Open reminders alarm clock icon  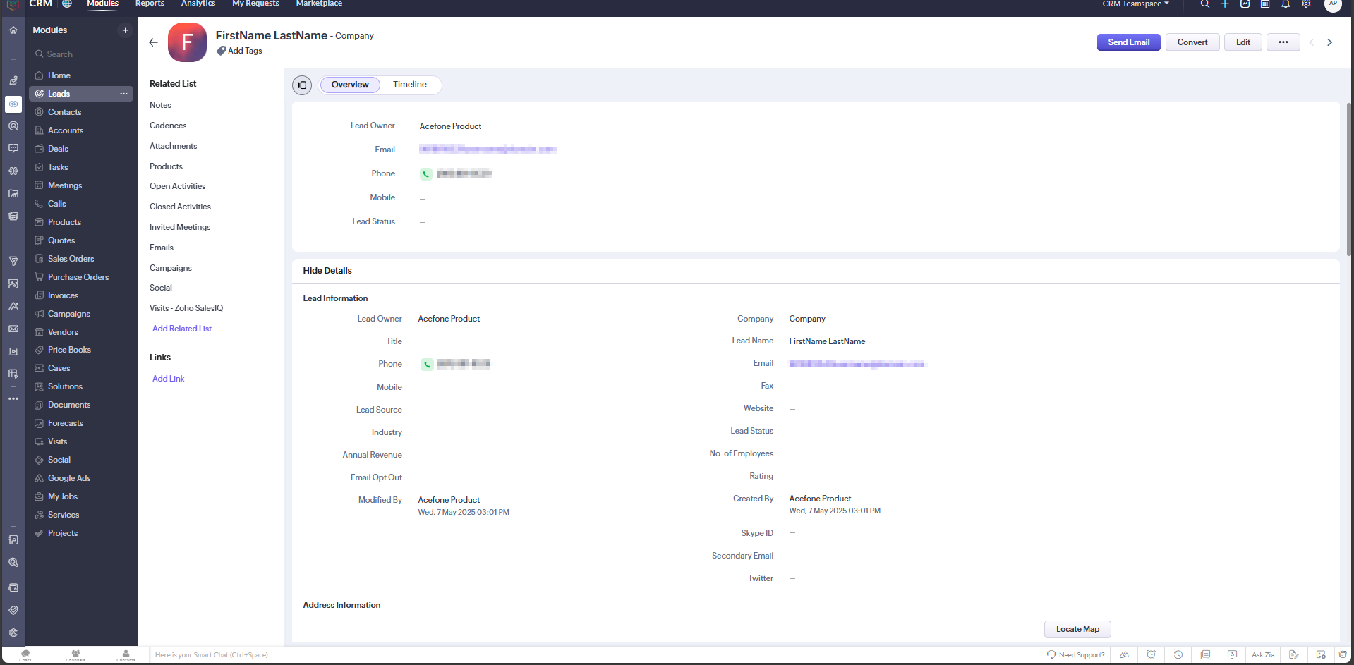click(x=1151, y=655)
